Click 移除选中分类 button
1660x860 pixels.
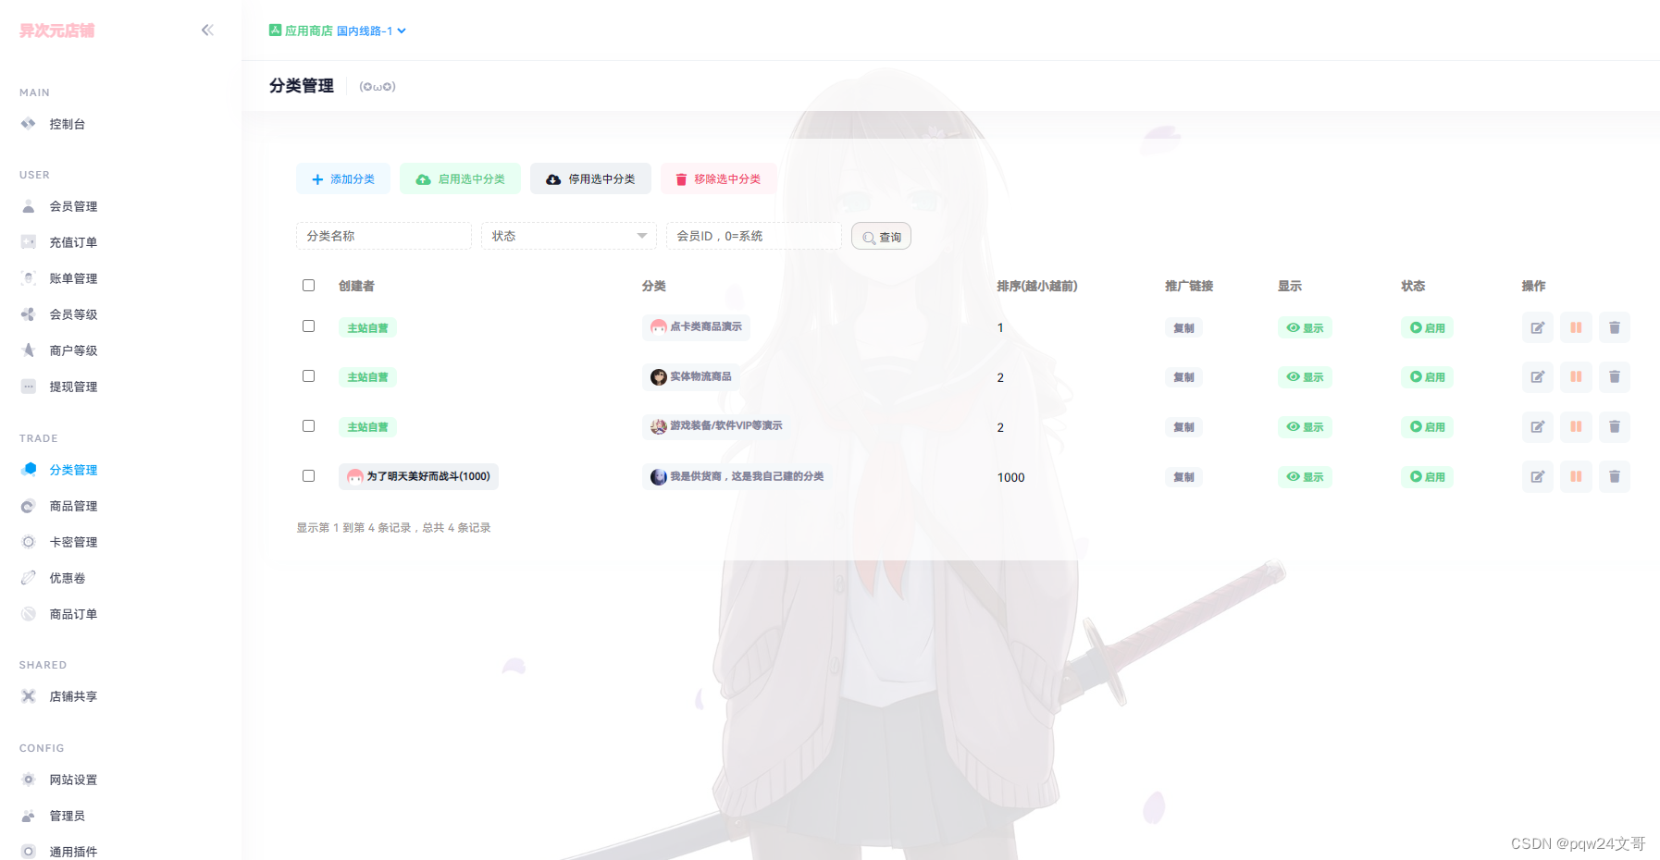coord(718,178)
